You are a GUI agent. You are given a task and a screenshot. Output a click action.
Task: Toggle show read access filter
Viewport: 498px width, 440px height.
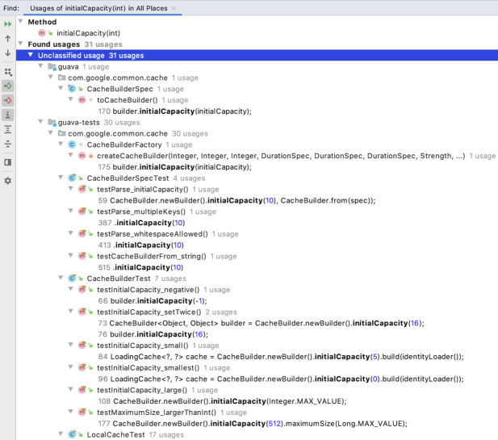7,86
